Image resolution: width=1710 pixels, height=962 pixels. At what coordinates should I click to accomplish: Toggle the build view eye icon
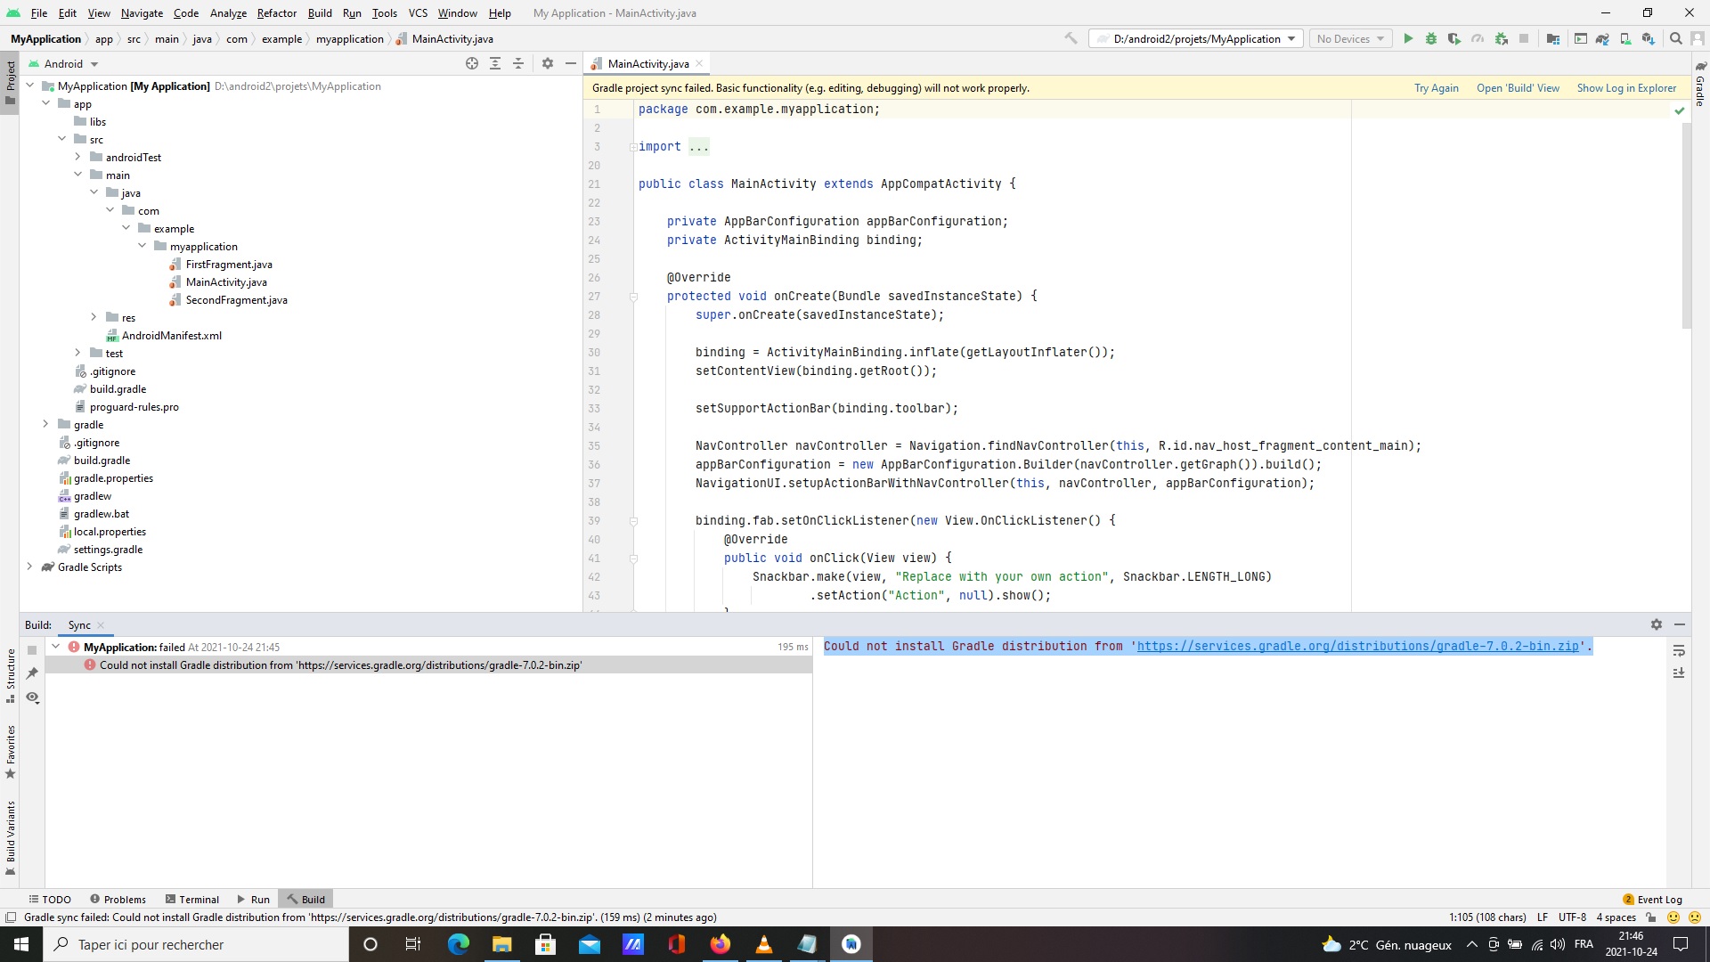[32, 697]
